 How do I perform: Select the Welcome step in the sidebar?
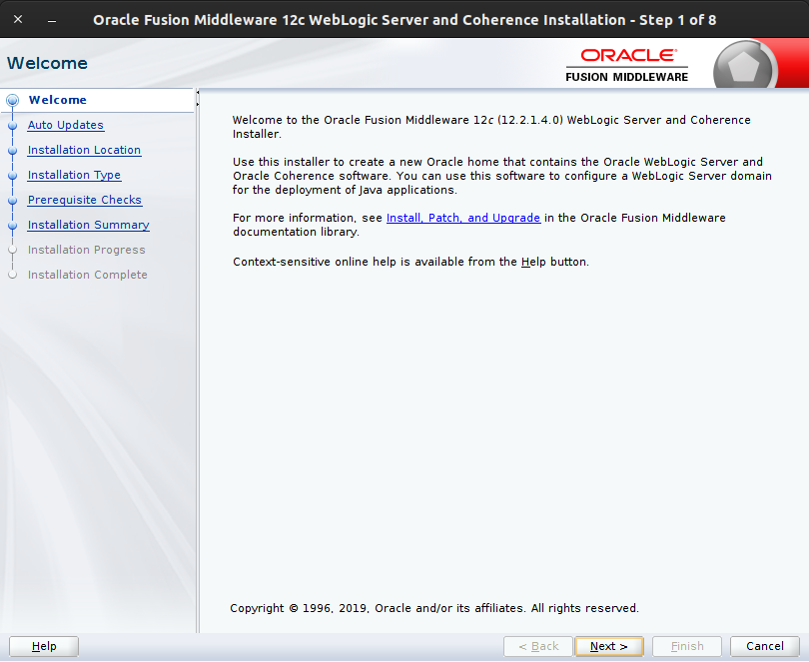(x=57, y=100)
